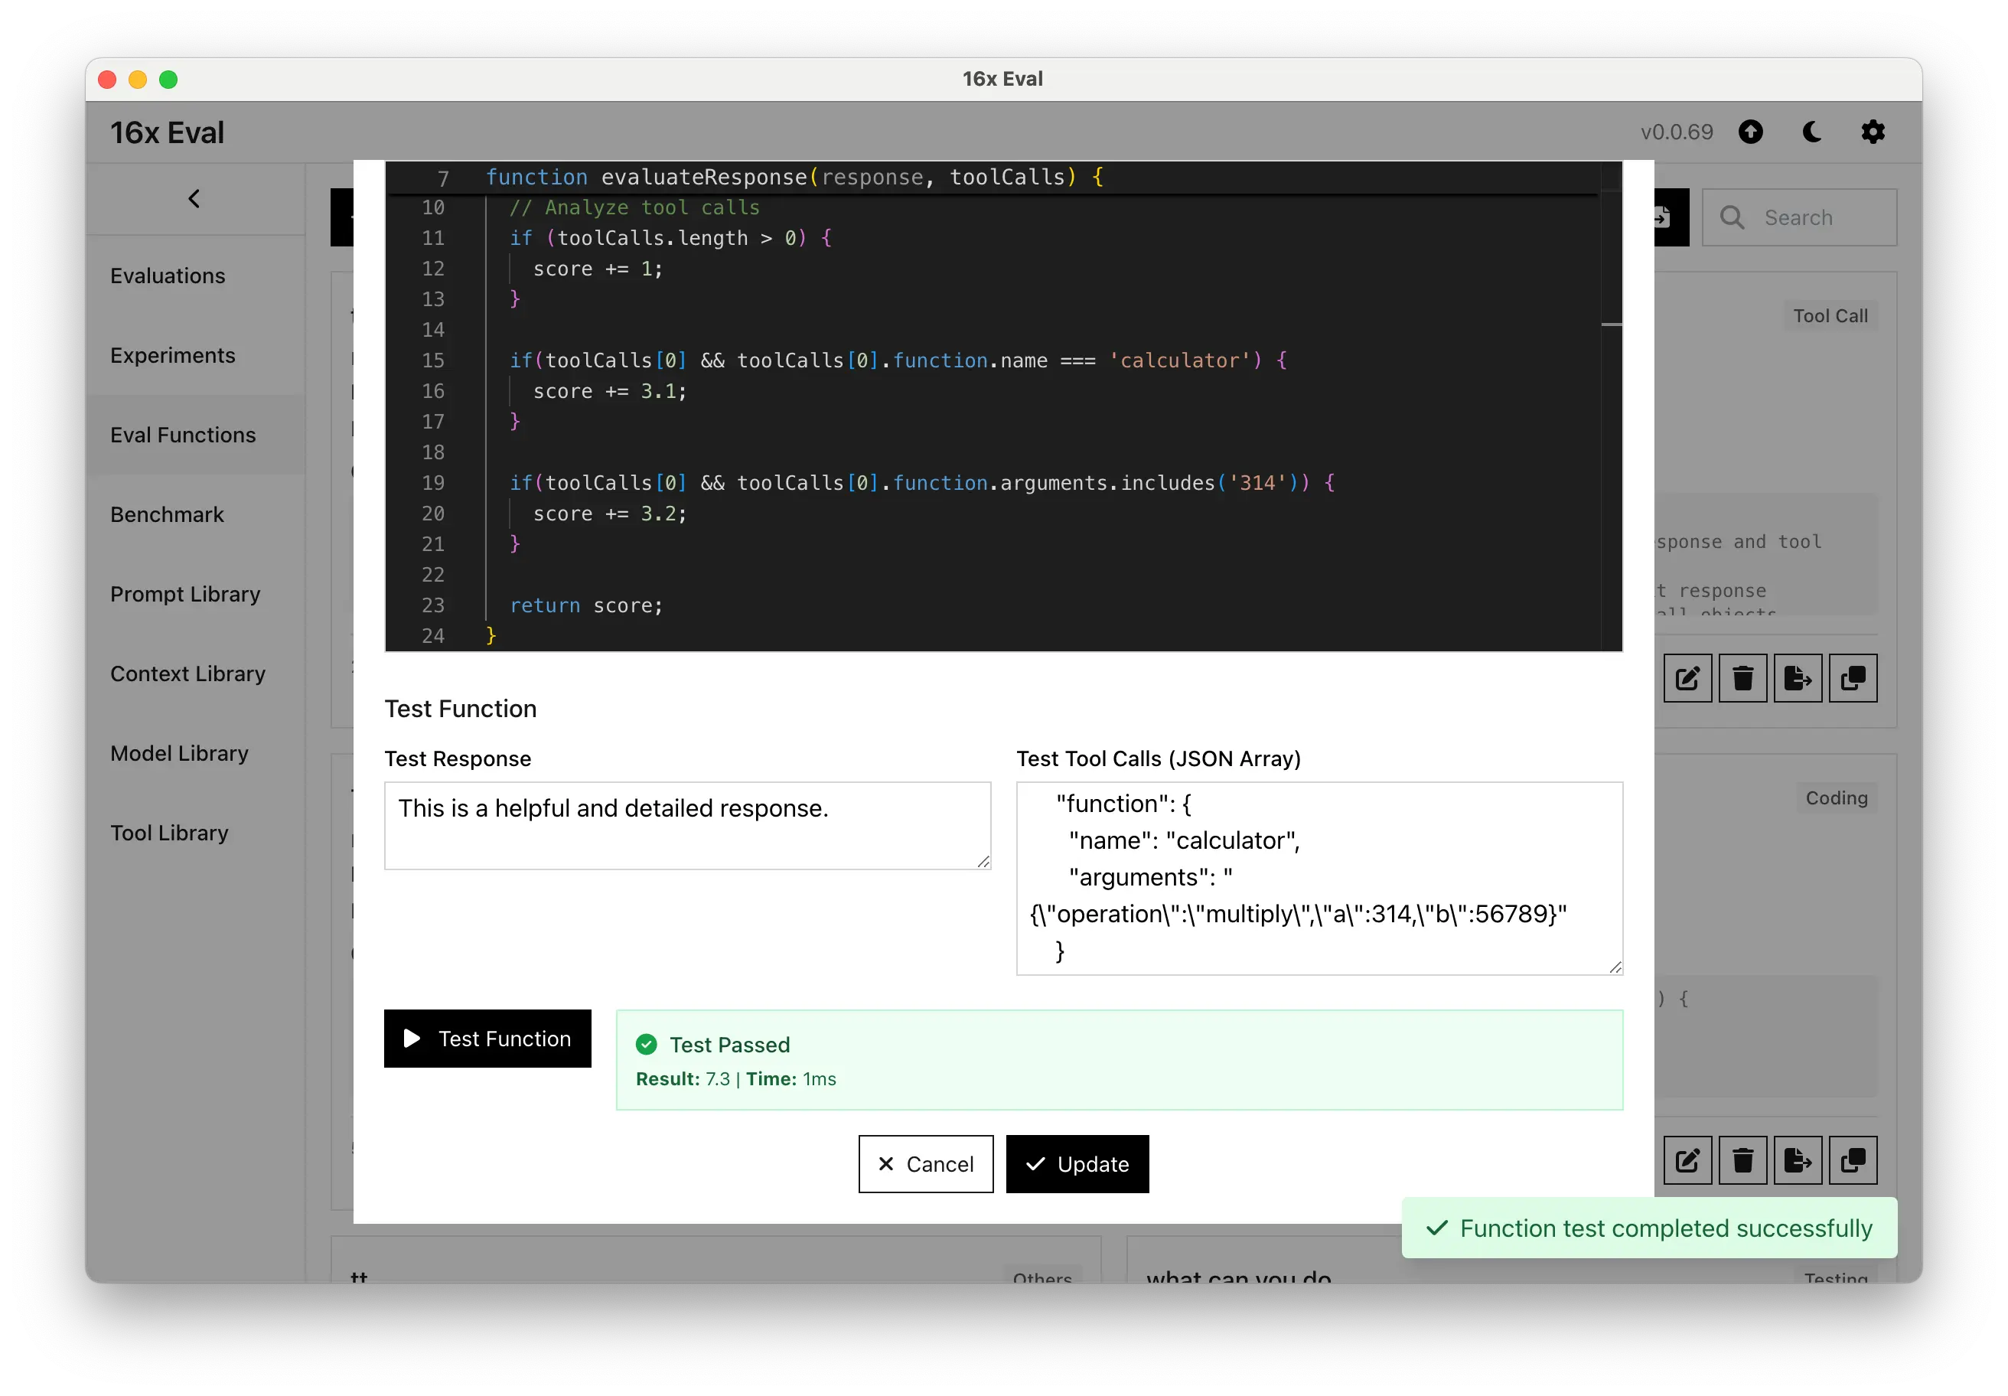Click Update to save function
The height and width of the screenshot is (1396, 2008).
tap(1077, 1163)
